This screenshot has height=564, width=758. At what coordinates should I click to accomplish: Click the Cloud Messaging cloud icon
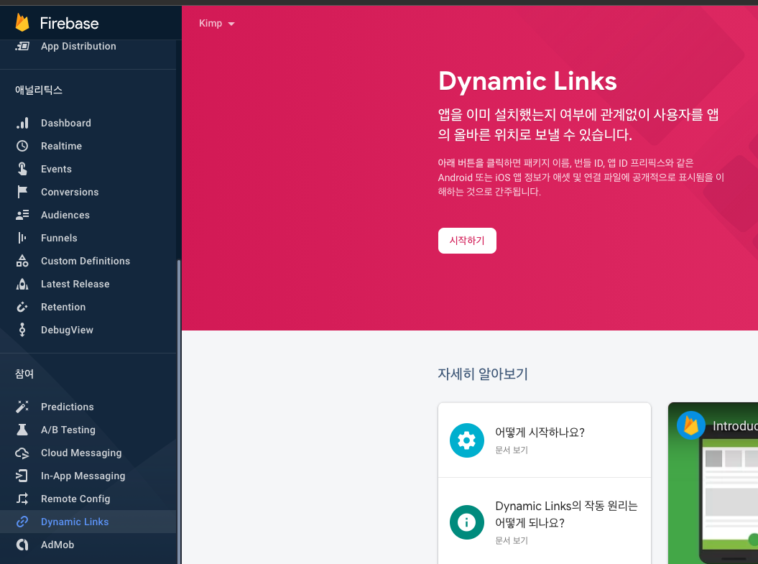point(22,453)
